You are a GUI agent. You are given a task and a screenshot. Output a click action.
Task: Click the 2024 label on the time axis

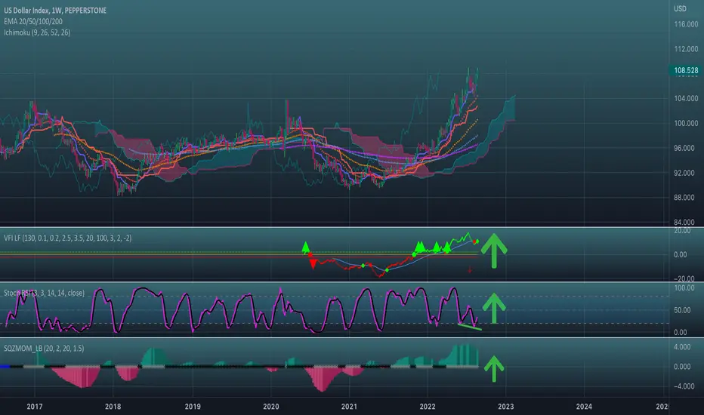584,407
